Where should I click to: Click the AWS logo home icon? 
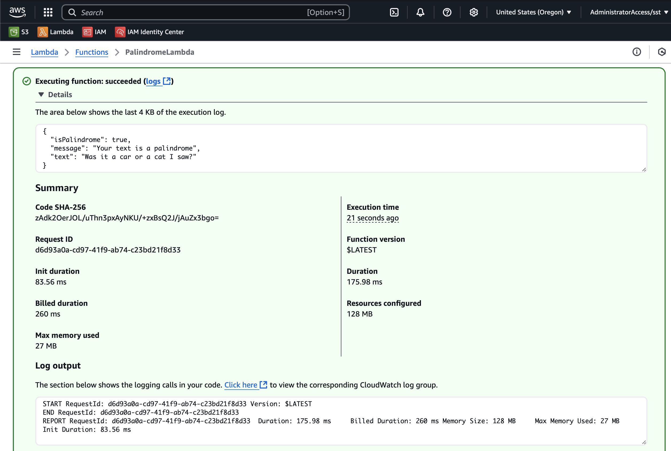click(17, 12)
